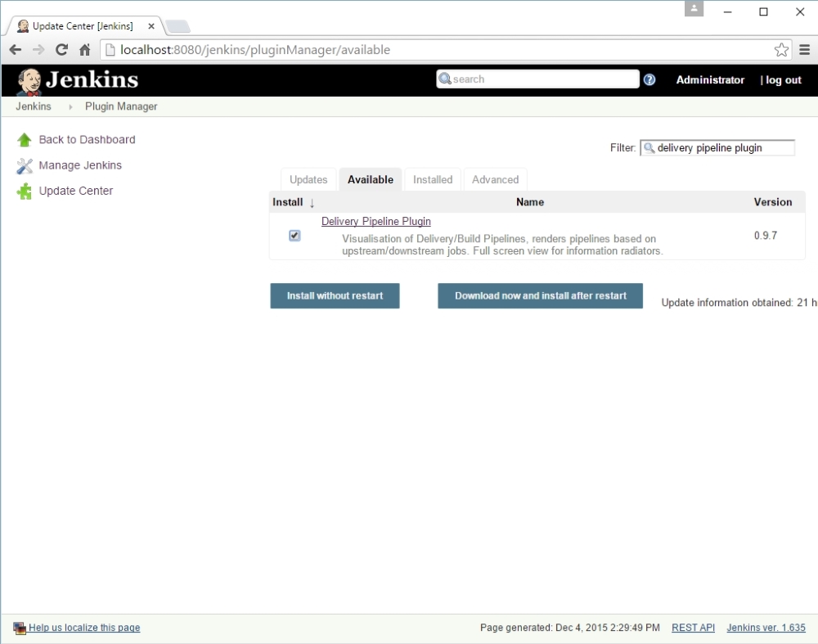This screenshot has height=644, width=818.
Task: Click the Back to Dashboard link
Action: [x=88, y=140]
